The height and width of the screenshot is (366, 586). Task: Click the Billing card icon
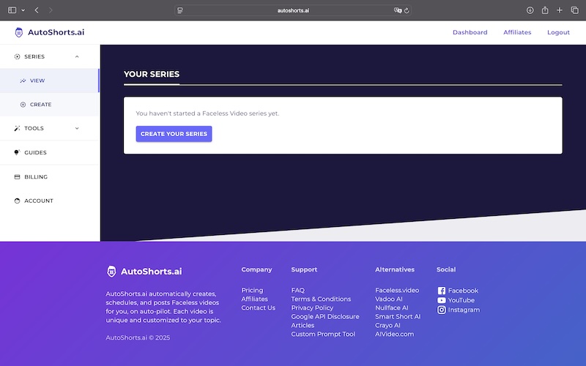coord(17,176)
